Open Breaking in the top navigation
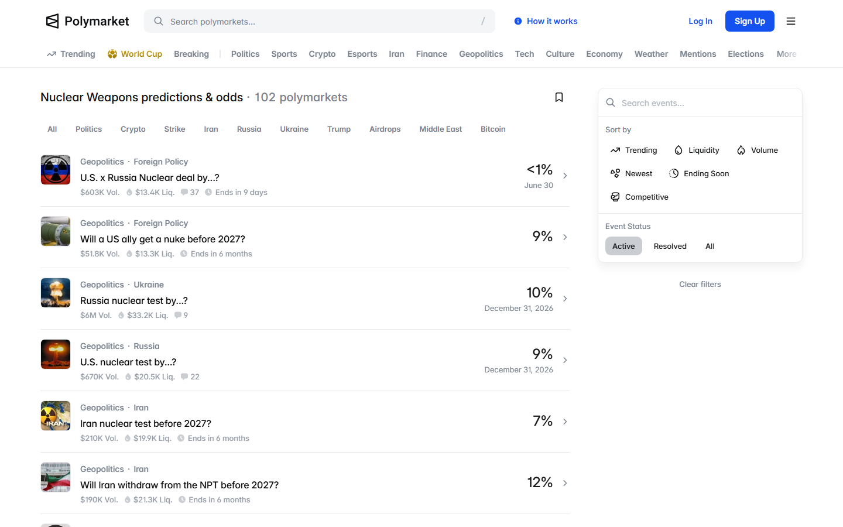 pos(191,54)
